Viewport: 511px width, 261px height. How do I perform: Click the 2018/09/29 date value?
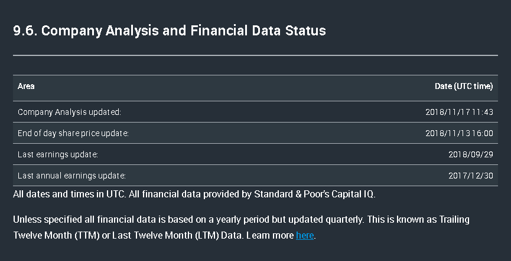471,154
